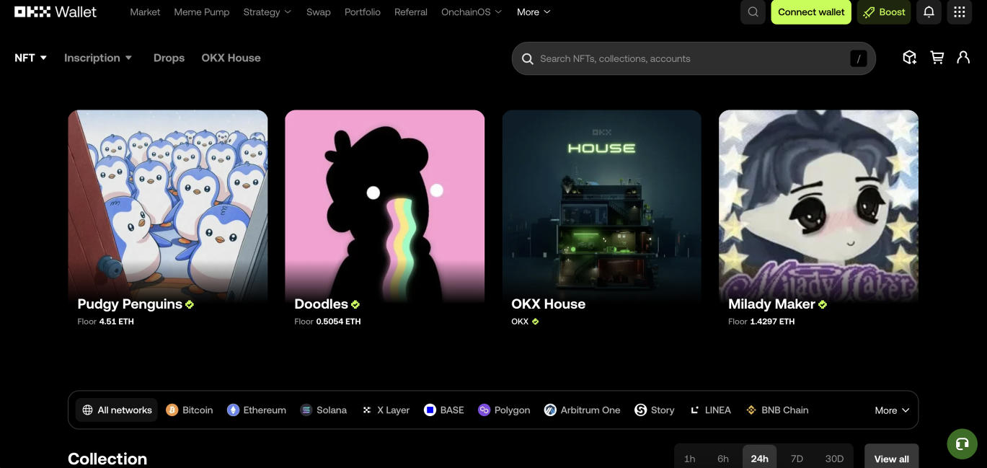Open the cube with plus icon
This screenshot has width=987, height=468.
coord(910,58)
